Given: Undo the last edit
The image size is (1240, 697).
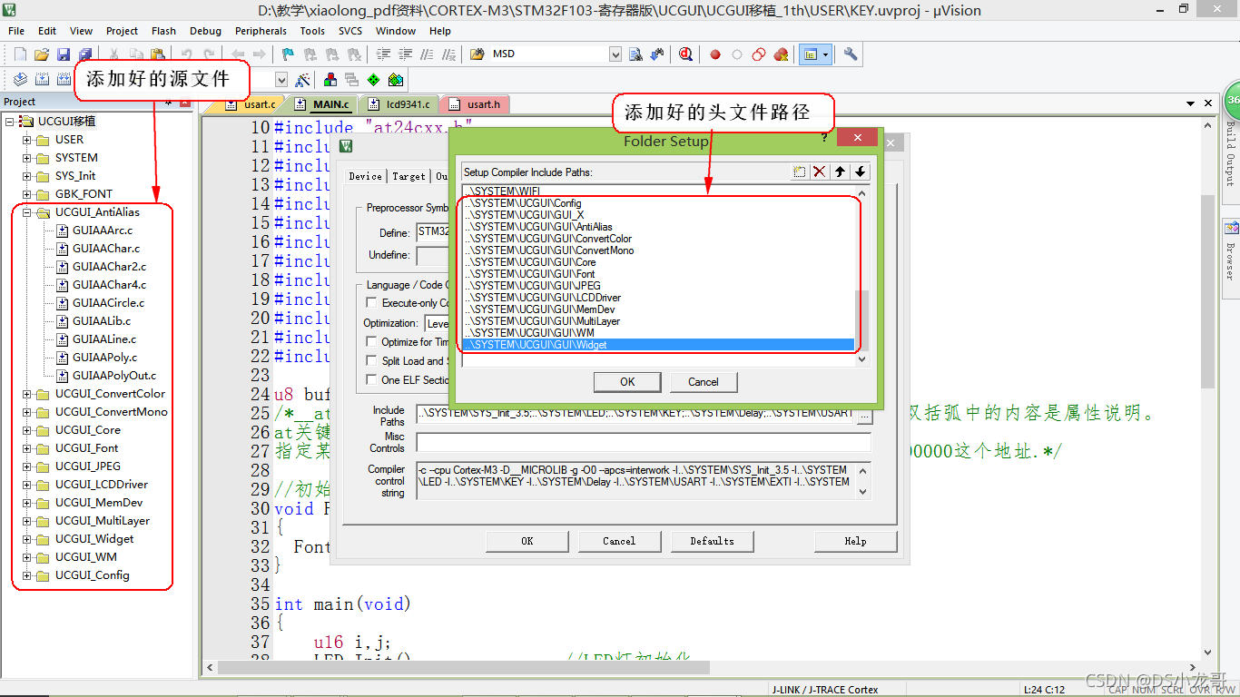Looking at the screenshot, I should point(187,54).
